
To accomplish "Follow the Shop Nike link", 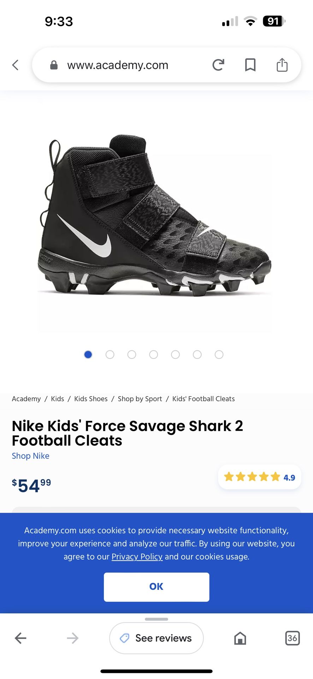I will [x=31, y=456].
